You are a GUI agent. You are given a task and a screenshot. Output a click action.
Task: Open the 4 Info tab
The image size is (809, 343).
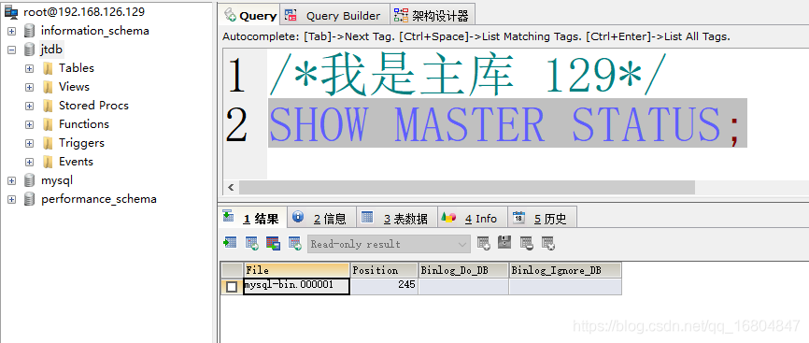(x=472, y=219)
